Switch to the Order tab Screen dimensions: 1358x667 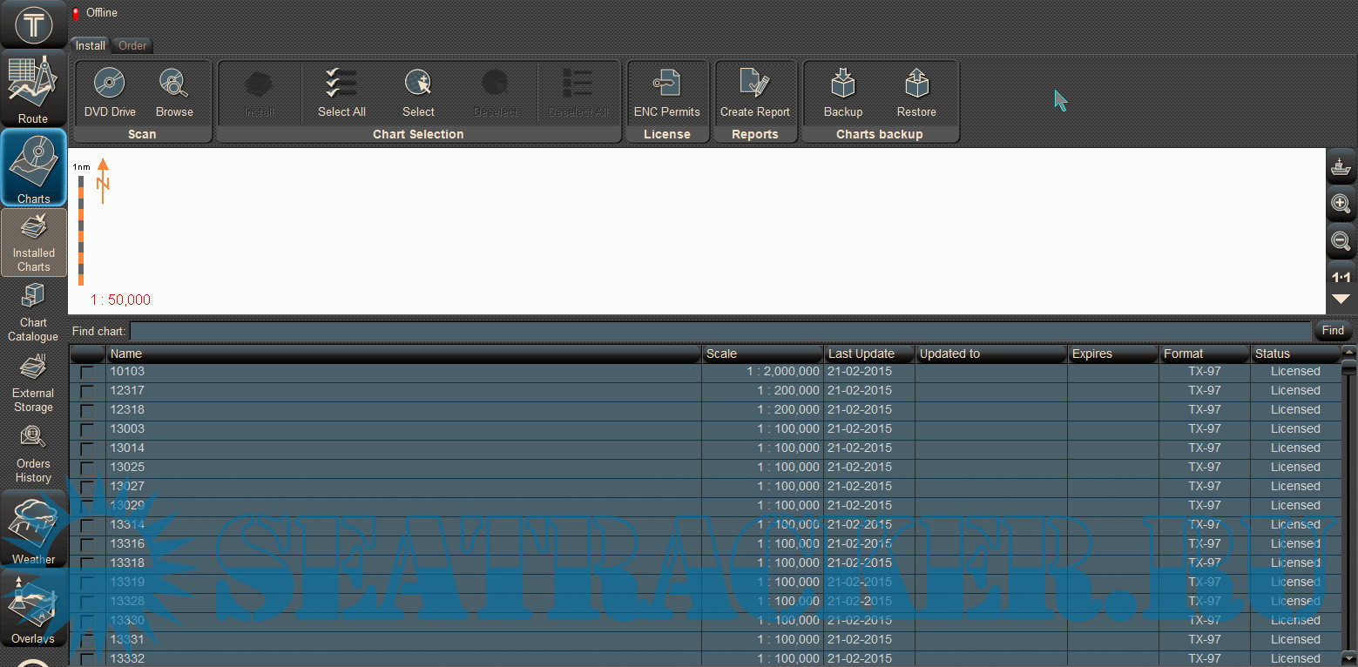tap(132, 45)
